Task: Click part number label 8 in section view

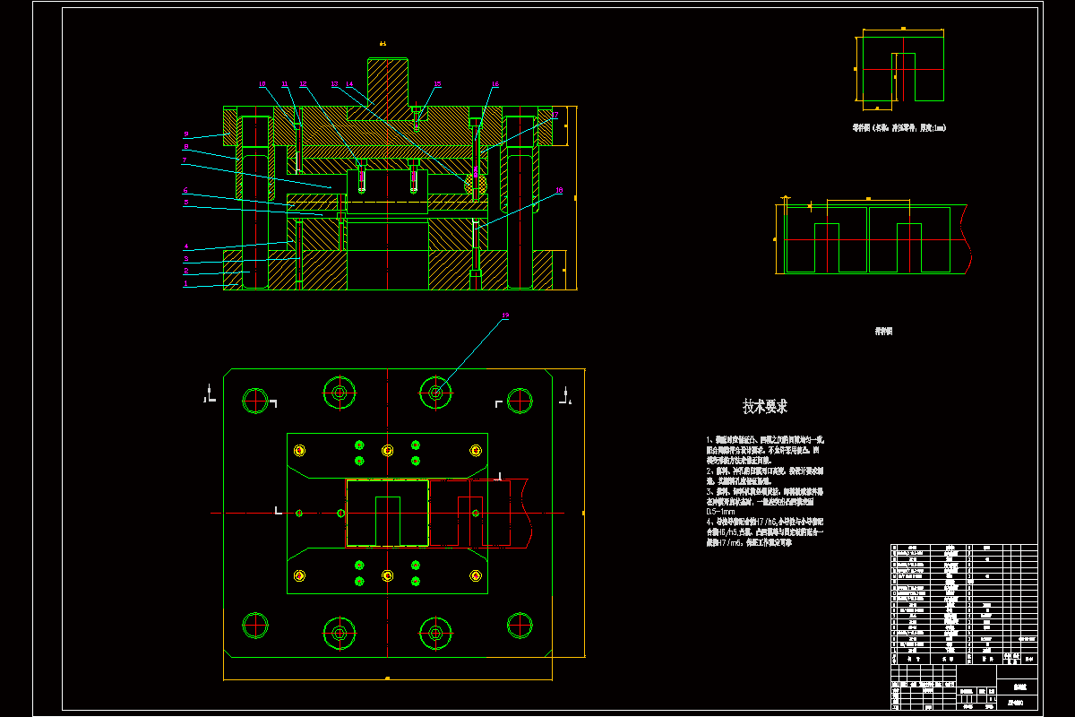Action: click(185, 147)
